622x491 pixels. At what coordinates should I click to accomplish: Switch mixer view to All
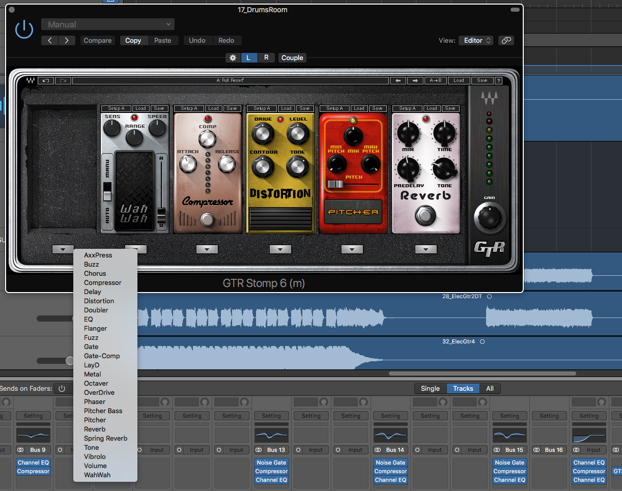pyautogui.click(x=490, y=388)
